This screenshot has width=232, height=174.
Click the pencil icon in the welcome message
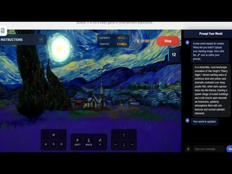(198, 55)
